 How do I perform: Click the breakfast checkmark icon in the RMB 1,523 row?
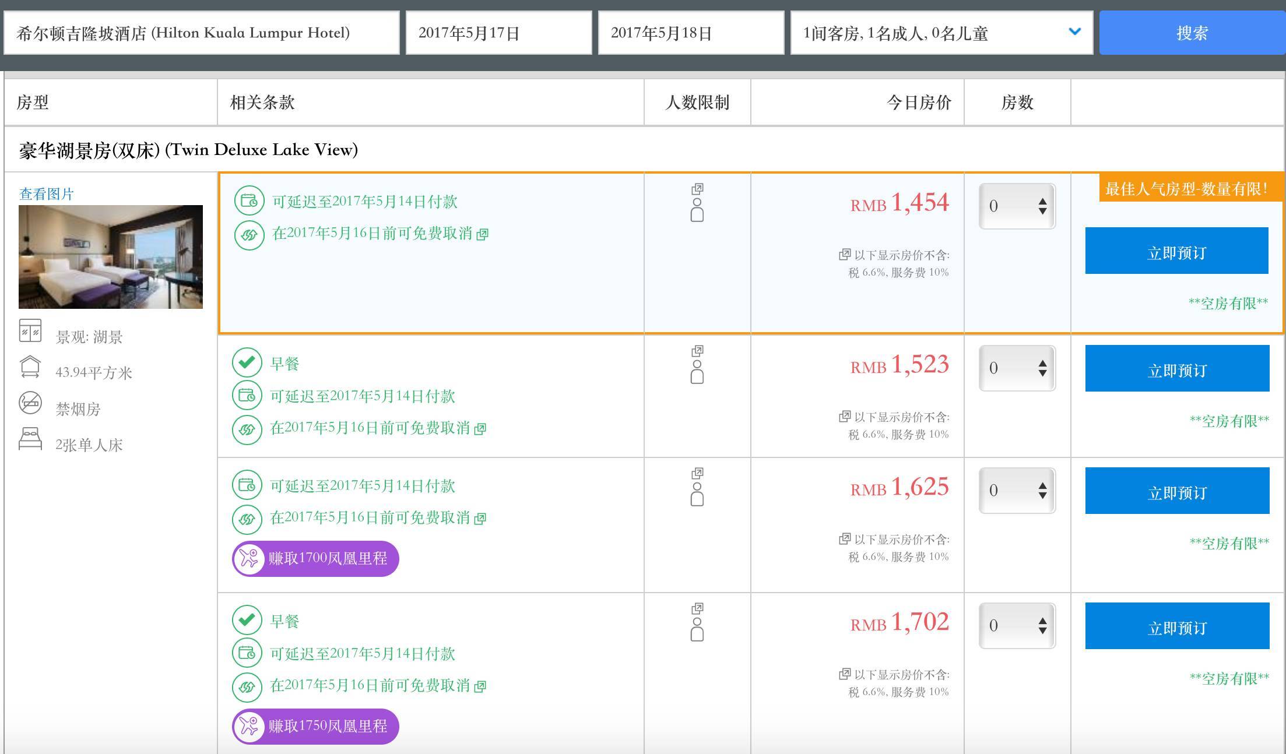coord(247,362)
